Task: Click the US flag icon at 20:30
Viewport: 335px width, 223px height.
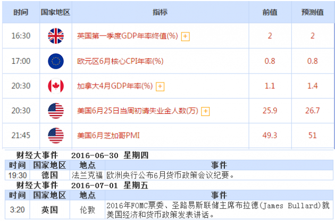Action: (55, 111)
